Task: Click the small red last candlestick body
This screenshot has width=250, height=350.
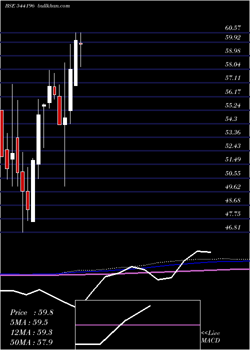Action: [81, 44]
